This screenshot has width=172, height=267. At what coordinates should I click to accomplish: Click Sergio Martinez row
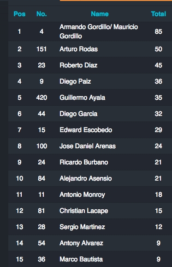[90, 227]
